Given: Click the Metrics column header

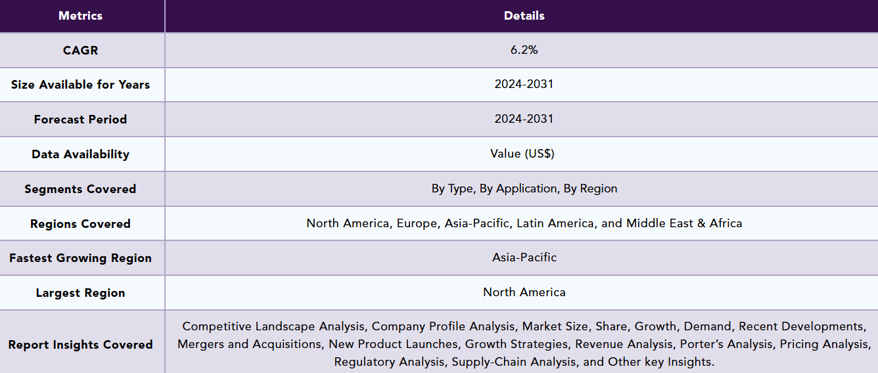Looking at the screenshot, I should coord(80,16).
